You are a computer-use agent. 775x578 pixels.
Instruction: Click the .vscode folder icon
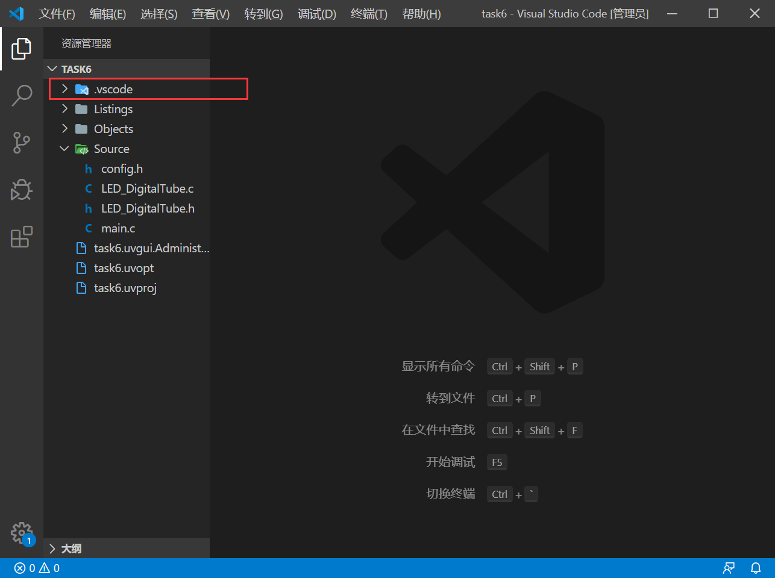click(82, 89)
